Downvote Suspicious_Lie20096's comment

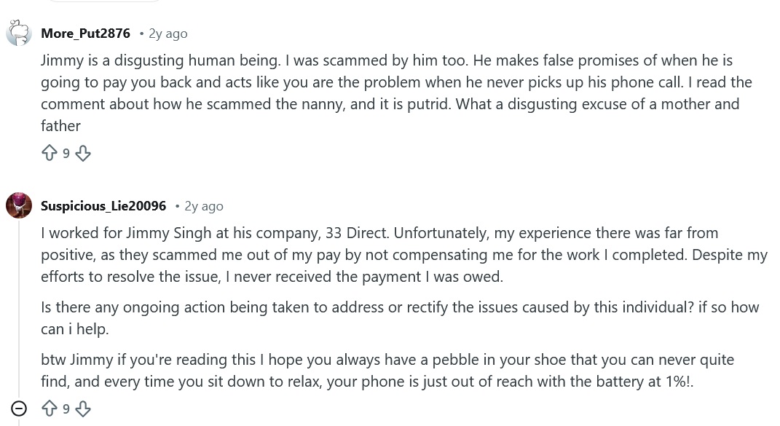click(x=83, y=409)
